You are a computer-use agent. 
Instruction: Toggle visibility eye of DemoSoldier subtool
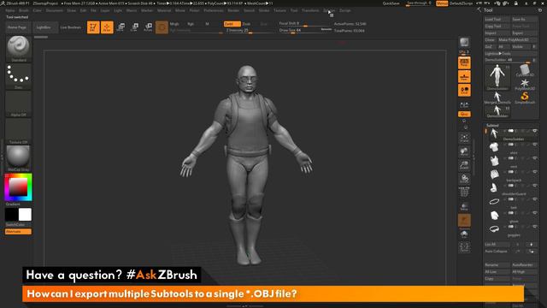pos(535,131)
